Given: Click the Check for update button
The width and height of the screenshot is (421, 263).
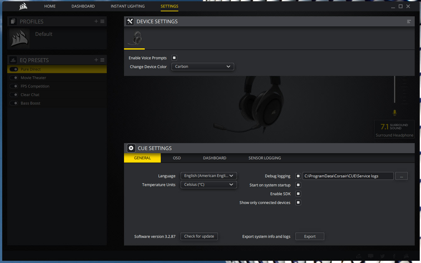Looking at the screenshot, I should pos(199,236).
